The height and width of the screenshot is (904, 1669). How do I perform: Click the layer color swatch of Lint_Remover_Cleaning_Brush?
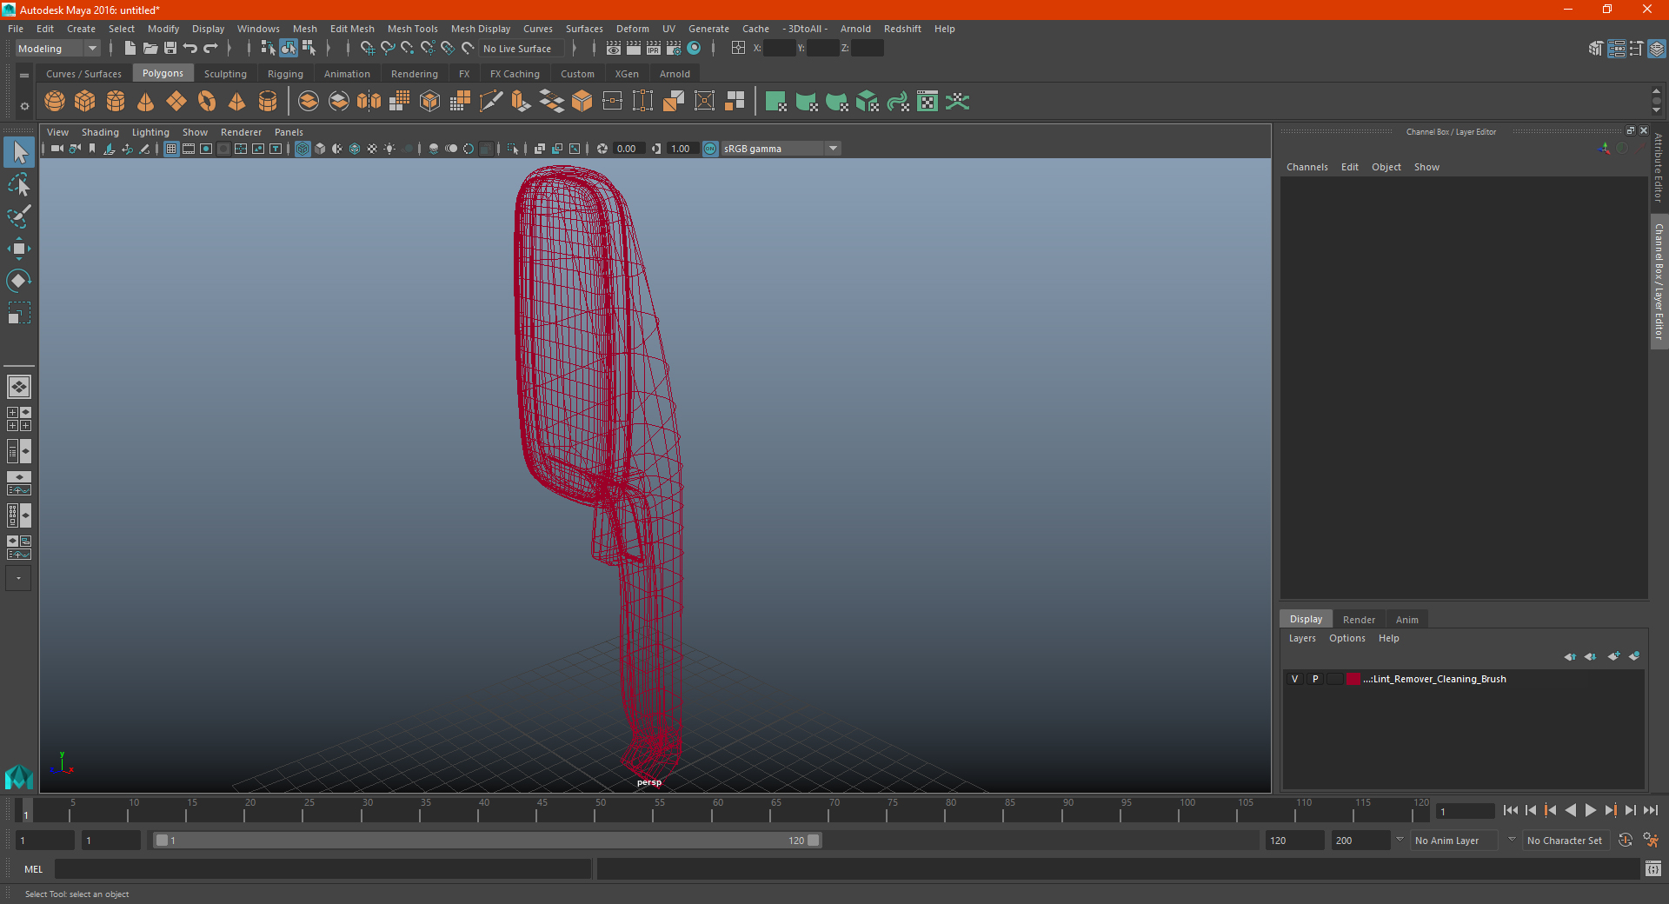click(x=1353, y=679)
